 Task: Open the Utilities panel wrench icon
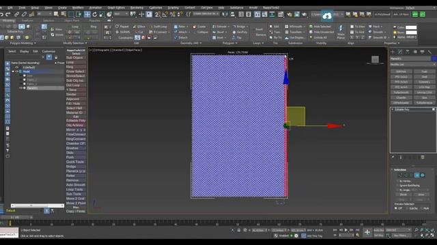pyautogui.click(x=429, y=52)
